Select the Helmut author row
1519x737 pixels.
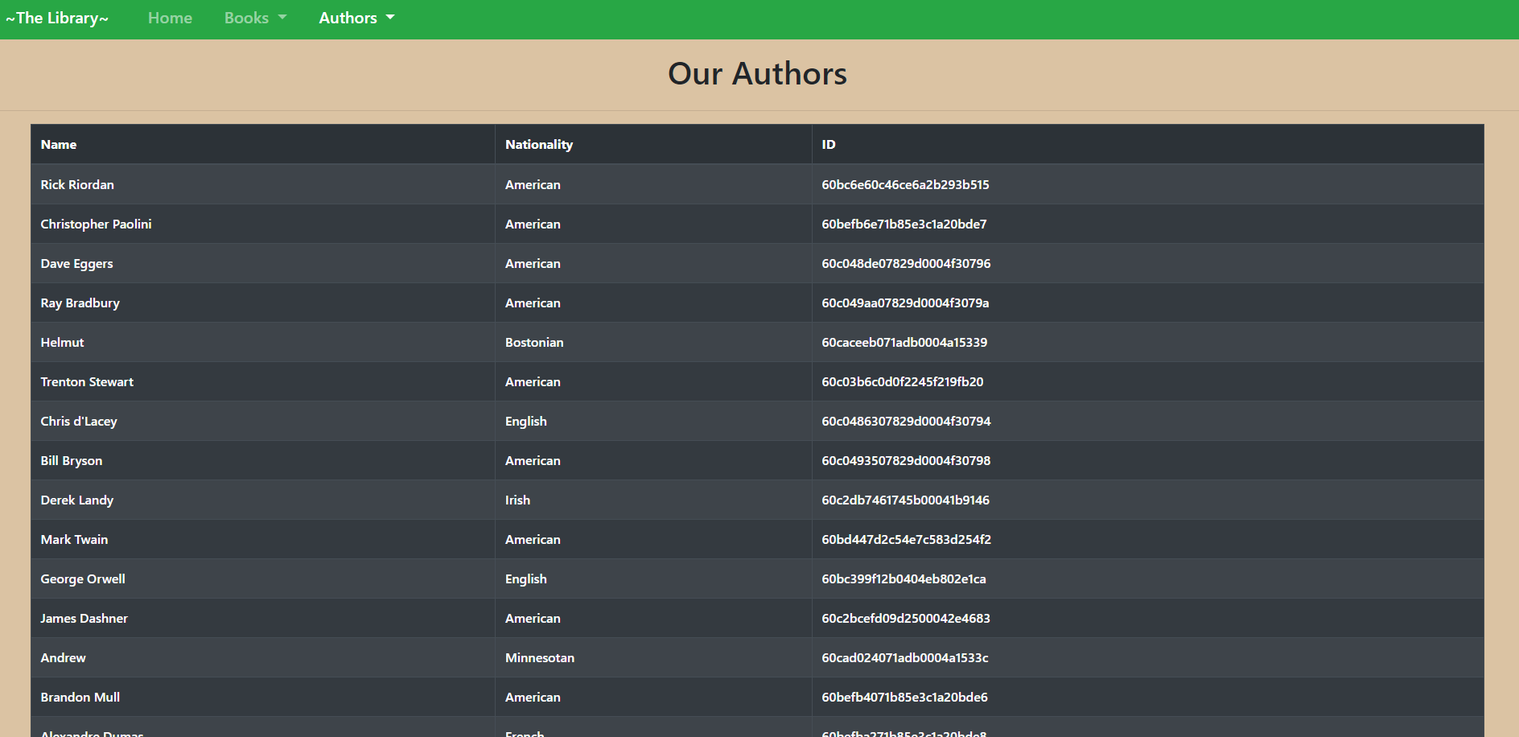[62, 342]
